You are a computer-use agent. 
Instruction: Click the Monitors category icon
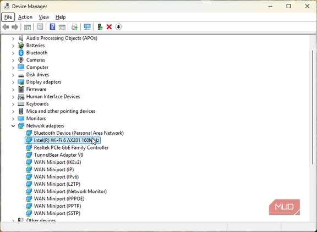(21, 118)
